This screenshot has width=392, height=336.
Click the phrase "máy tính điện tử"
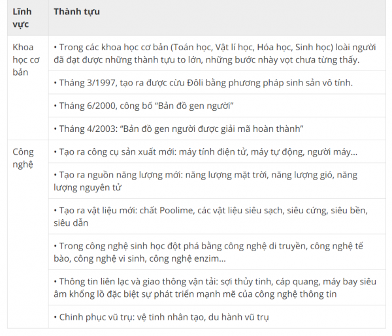tap(213, 152)
